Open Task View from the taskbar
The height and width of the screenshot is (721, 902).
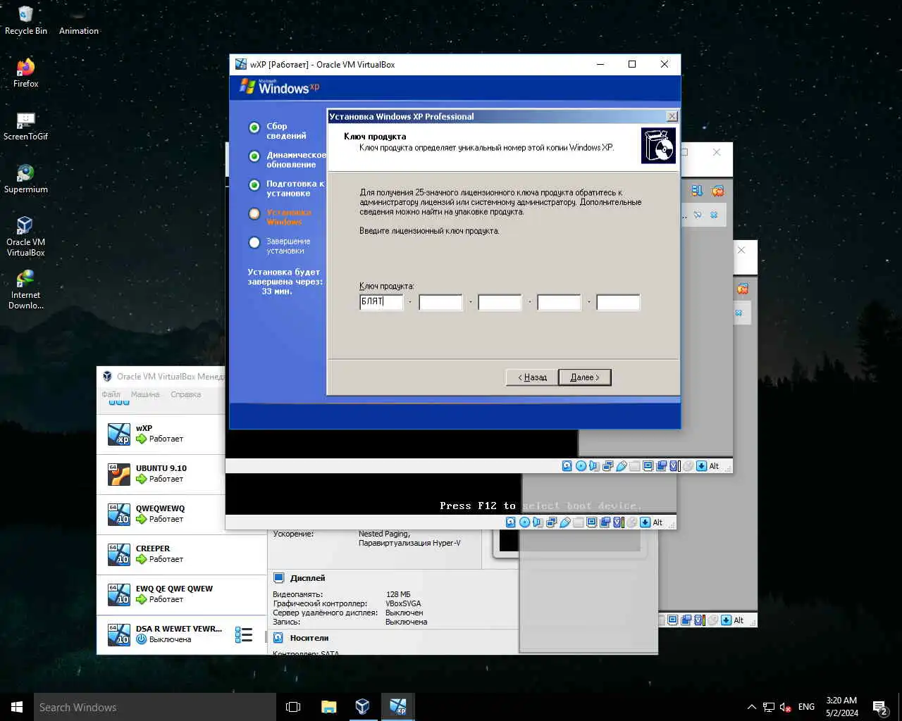tap(293, 707)
